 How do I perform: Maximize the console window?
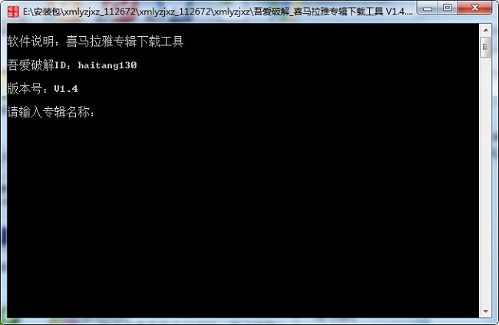[447, 8]
